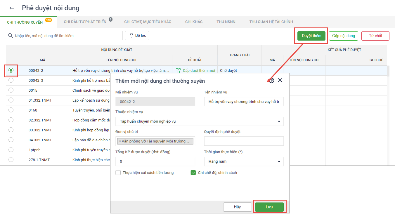
Task: Click the magnifier search icon
Action: click(11, 36)
